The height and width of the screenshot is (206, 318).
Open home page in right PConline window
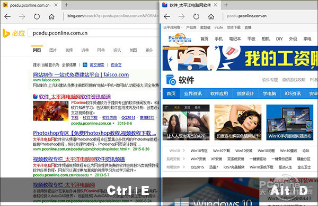click(211, 16)
